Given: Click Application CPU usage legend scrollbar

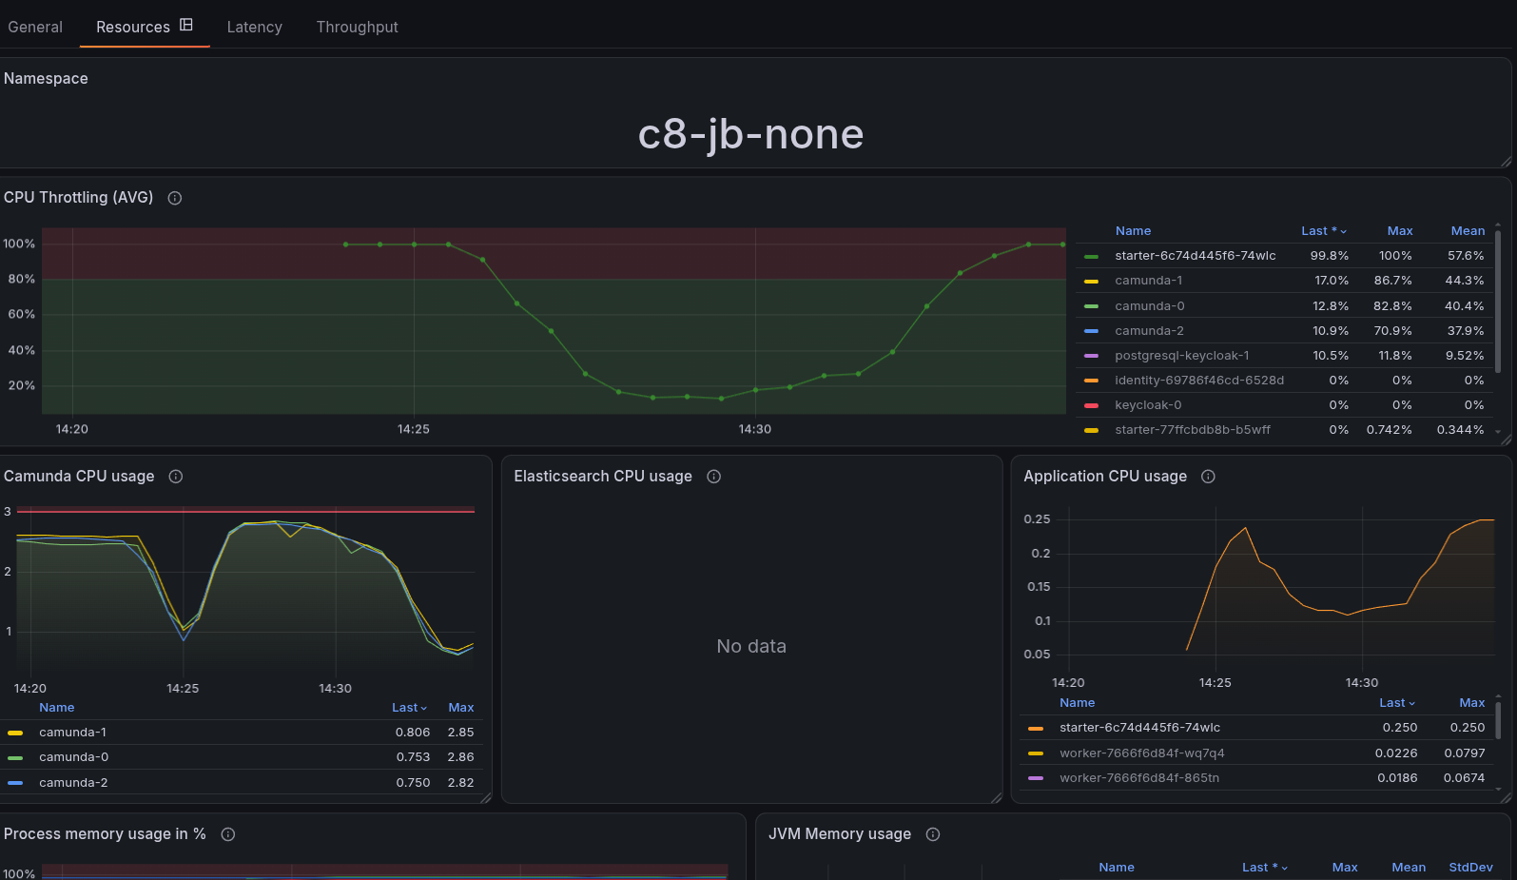Looking at the screenshot, I should [1498, 720].
